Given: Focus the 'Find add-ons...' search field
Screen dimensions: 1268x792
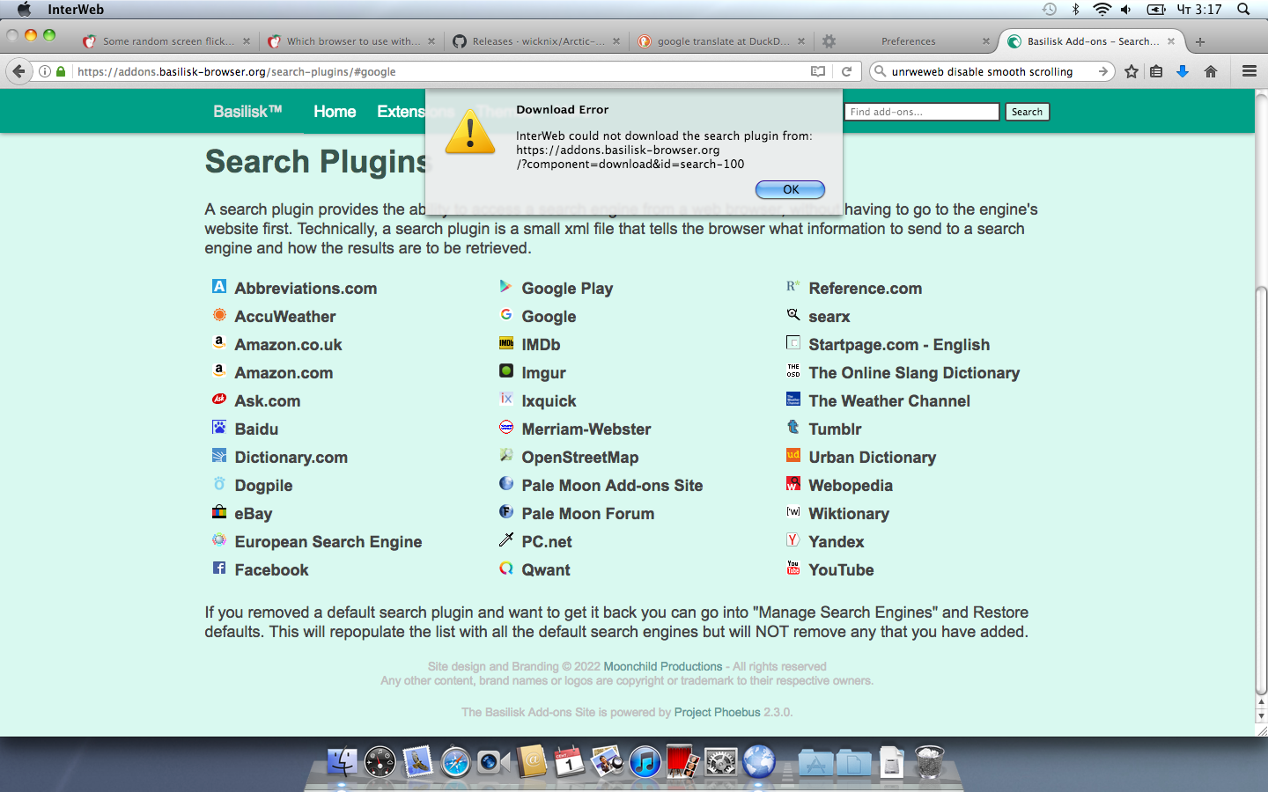Looking at the screenshot, I should (922, 112).
